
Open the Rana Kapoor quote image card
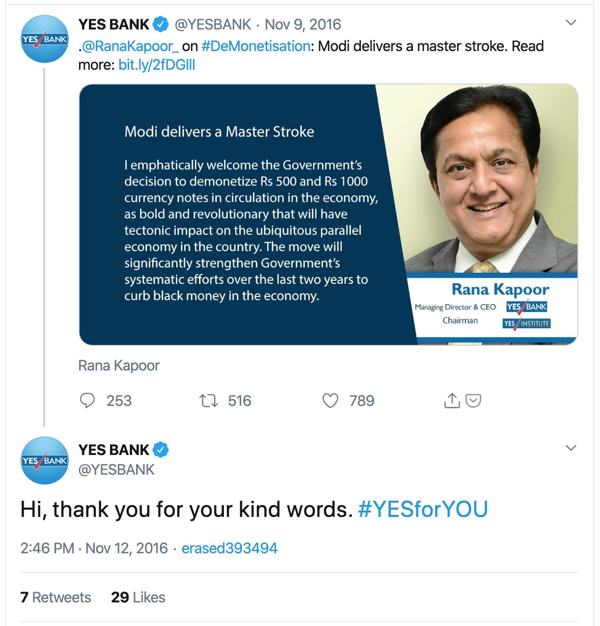pos(328,215)
